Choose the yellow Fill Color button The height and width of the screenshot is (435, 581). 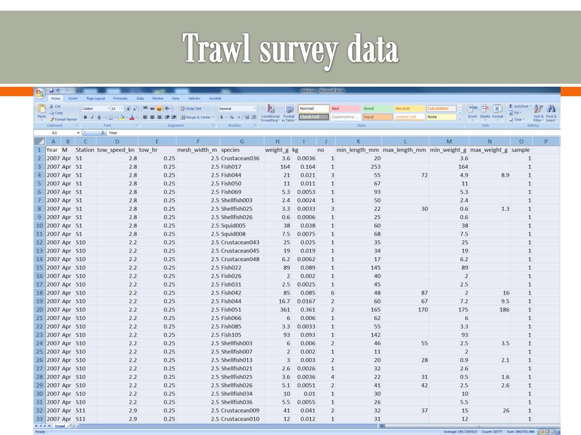pyautogui.click(x=122, y=117)
